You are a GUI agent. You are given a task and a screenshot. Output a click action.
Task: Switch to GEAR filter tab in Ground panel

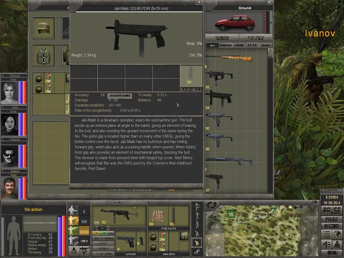point(252,45)
